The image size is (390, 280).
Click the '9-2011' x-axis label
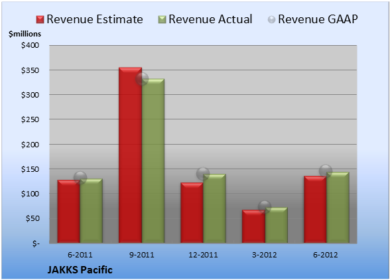pyautogui.click(x=142, y=255)
